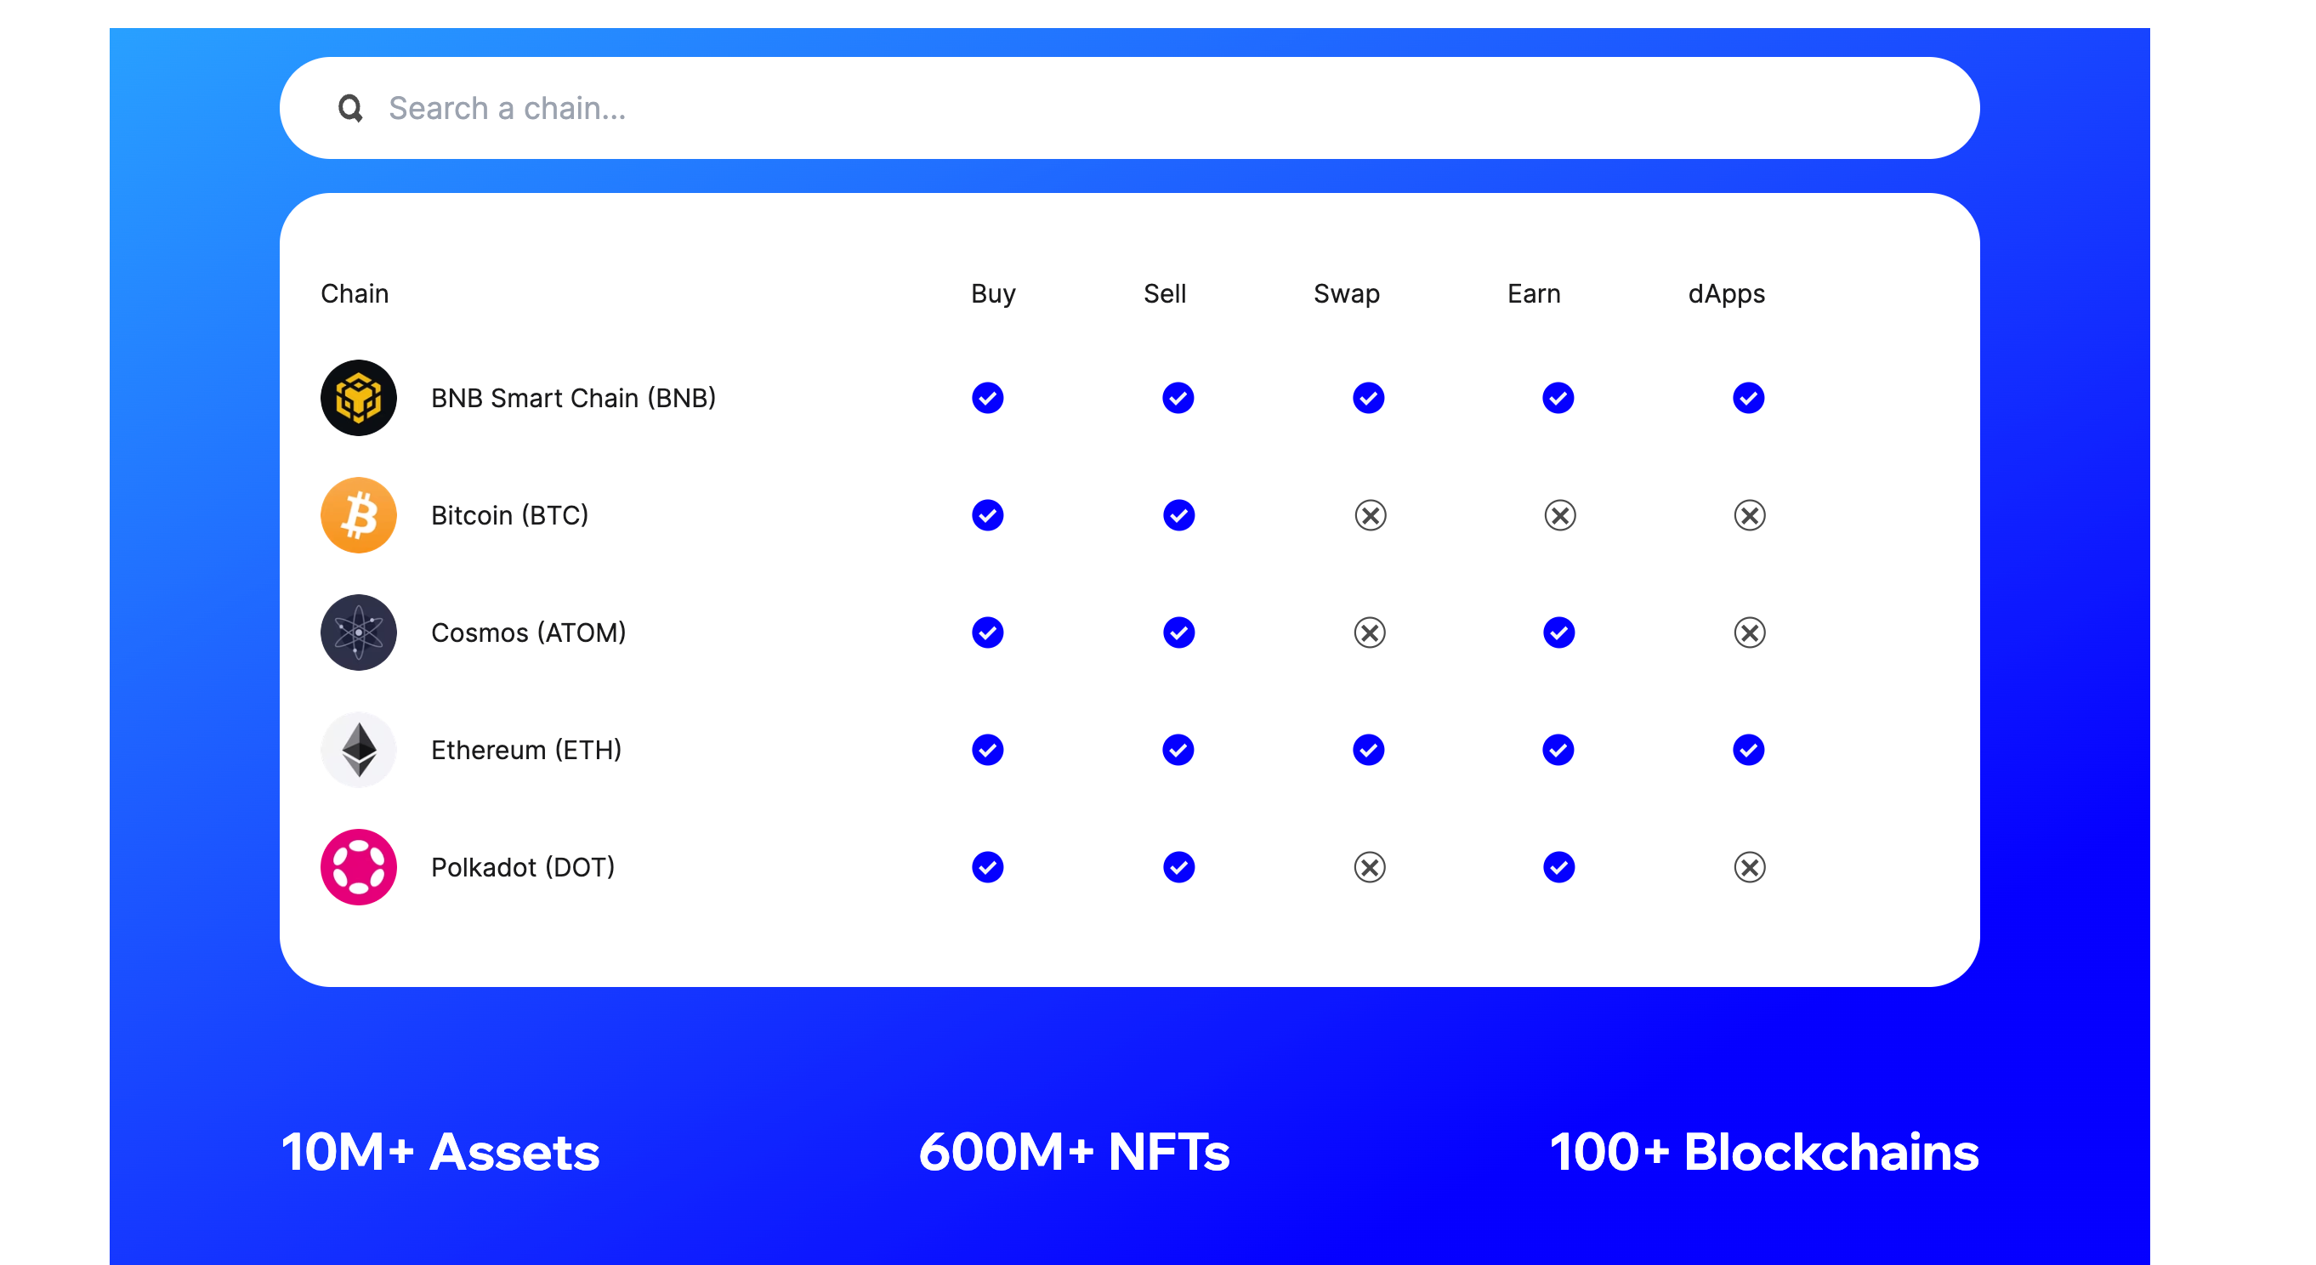2316x1265 pixels.
Task: Click Cosmos Earn blue checkmark
Action: (1558, 632)
